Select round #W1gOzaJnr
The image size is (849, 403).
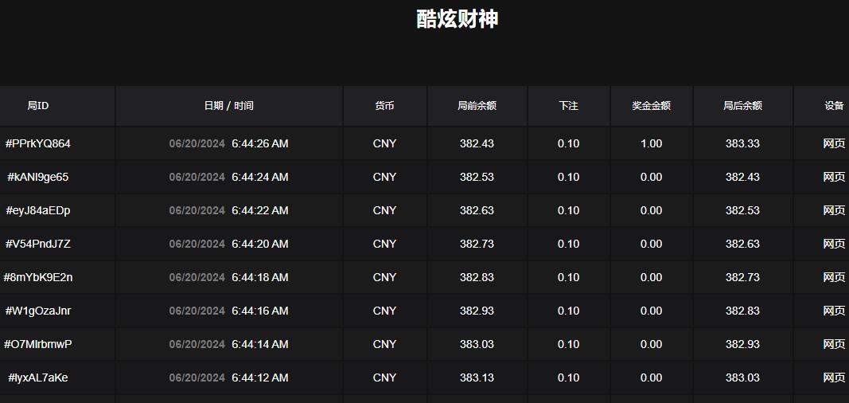tap(38, 311)
